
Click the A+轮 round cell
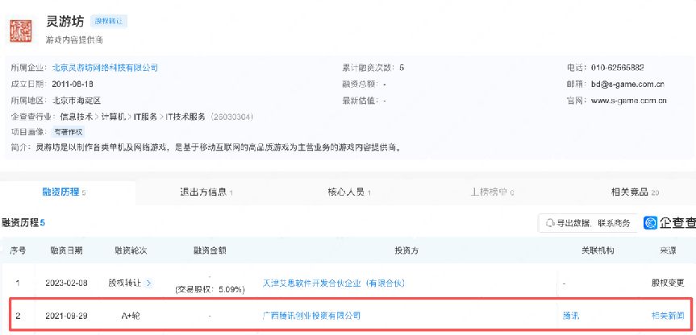pyautogui.click(x=131, y=316)
